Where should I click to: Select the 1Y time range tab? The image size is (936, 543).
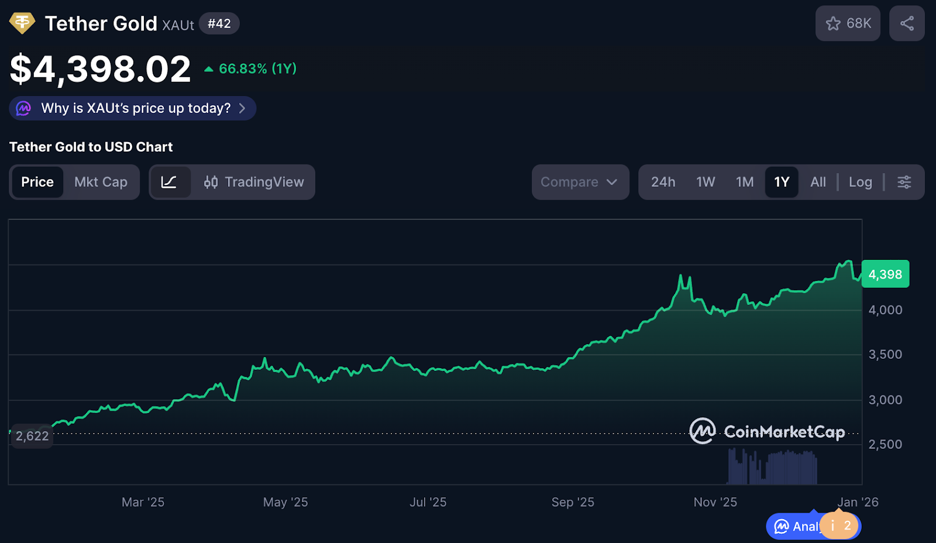coord(782,182)
